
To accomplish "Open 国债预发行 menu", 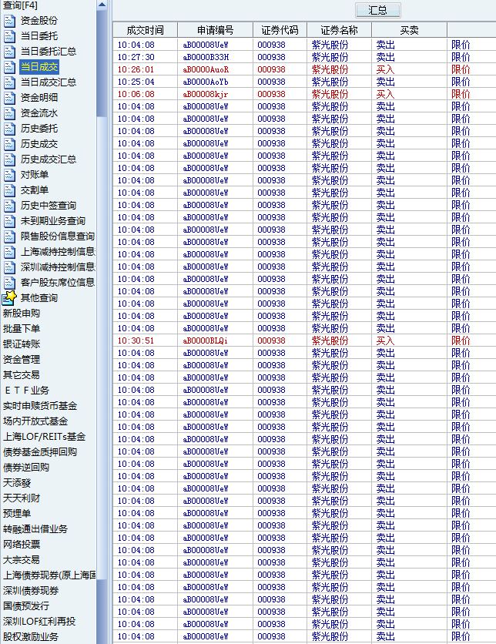I will coord(26,605).
